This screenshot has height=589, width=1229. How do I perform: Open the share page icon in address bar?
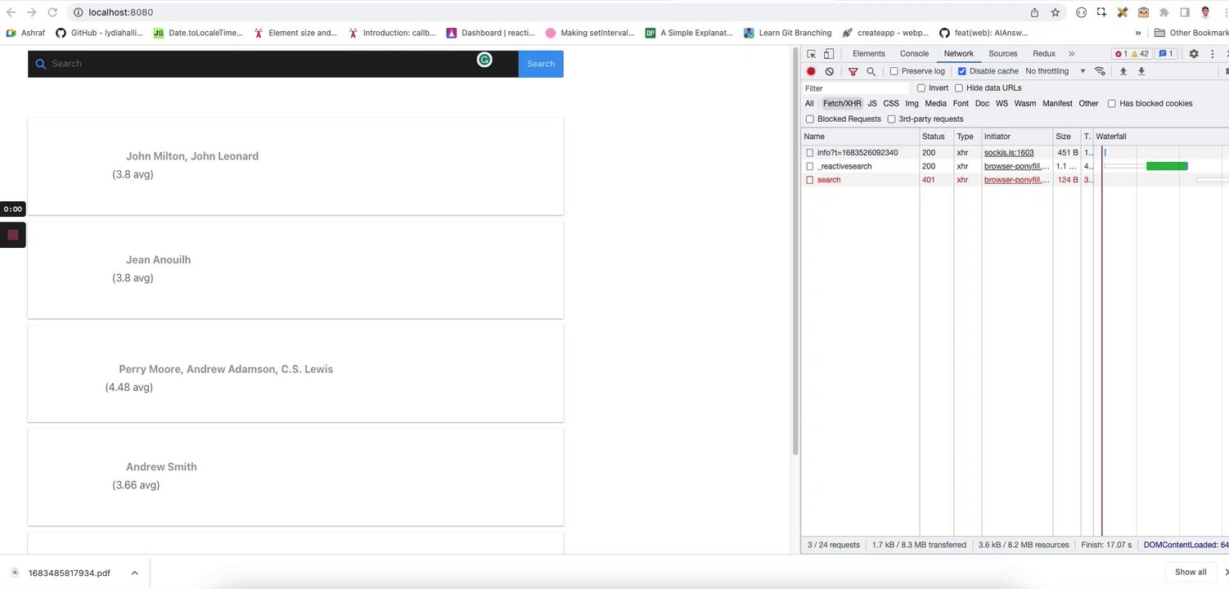click(x=1034, y=12)
